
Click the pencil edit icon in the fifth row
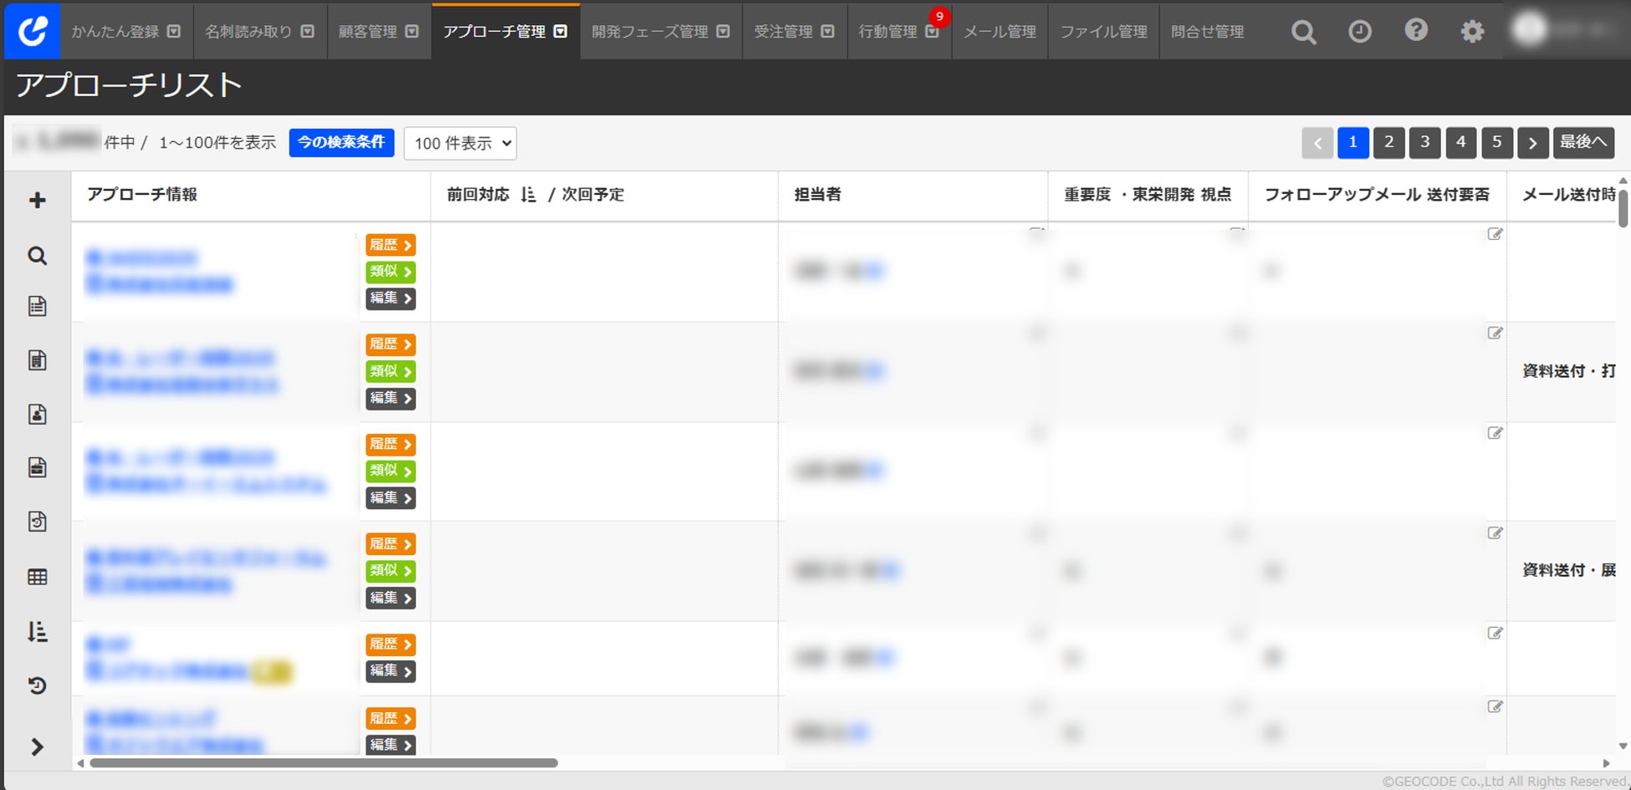pos(1495,633)
